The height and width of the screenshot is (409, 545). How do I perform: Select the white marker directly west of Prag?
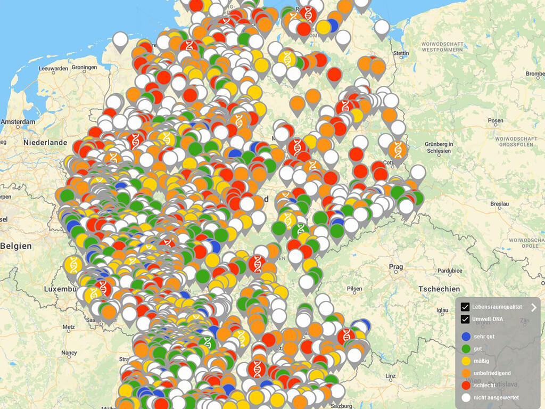coord(307,282)
